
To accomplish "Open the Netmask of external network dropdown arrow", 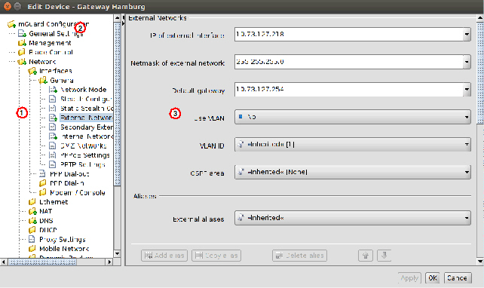I will point(467,62).
